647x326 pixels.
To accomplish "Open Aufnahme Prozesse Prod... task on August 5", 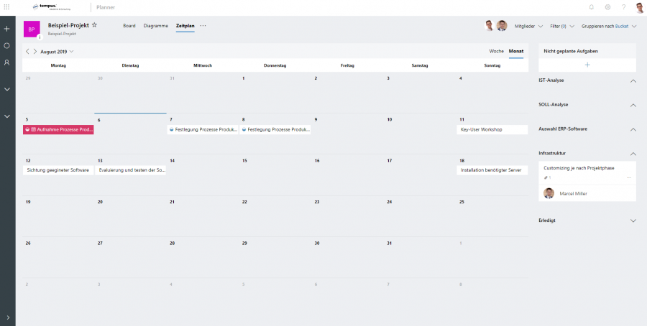I will [x=59, y=129].
